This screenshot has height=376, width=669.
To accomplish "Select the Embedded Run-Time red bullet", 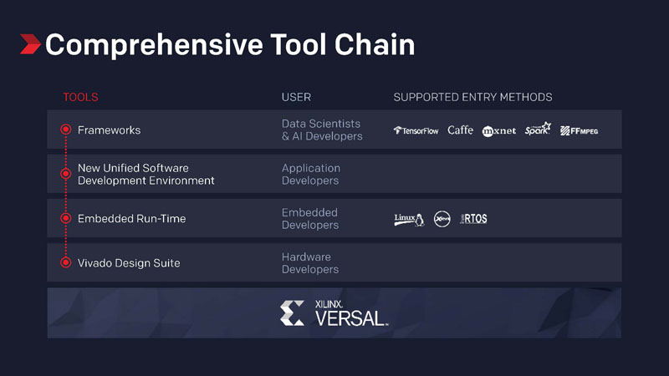I will (x=66, y=218).
